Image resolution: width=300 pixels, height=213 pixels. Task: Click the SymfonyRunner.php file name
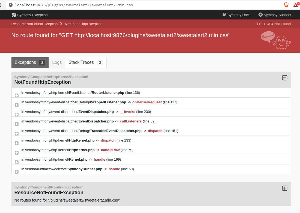85,169
